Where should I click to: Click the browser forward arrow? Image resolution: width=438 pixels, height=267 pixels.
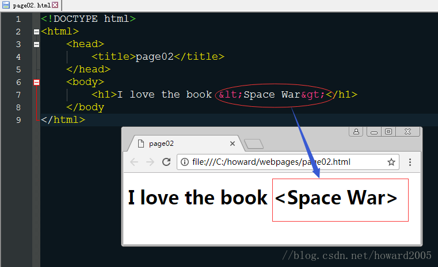coord(150,162)
